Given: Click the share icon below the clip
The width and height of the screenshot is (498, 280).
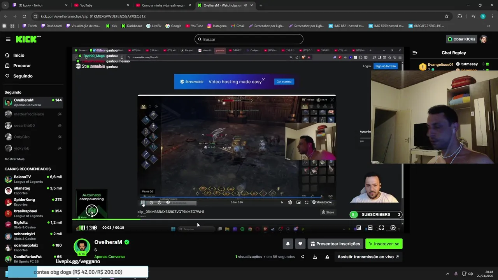Looking at the screenshot, I should [x=302, y=257].
